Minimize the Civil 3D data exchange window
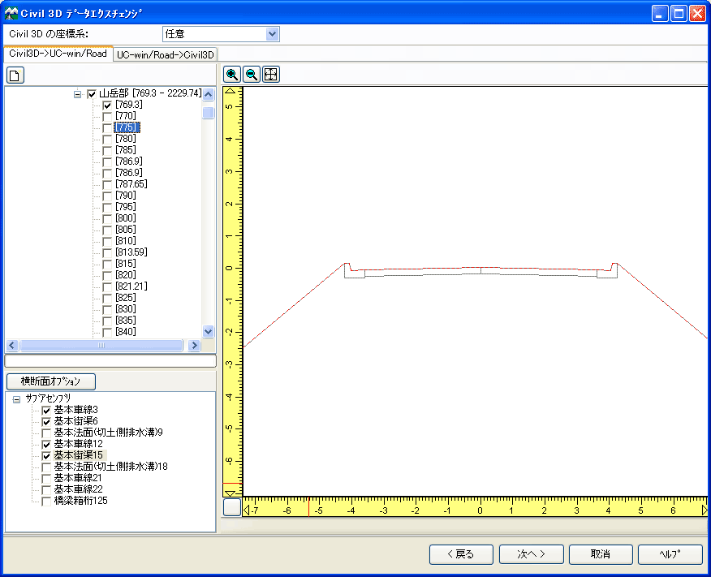The width and height of the screenshot is (711, 577). coord(660,13)
